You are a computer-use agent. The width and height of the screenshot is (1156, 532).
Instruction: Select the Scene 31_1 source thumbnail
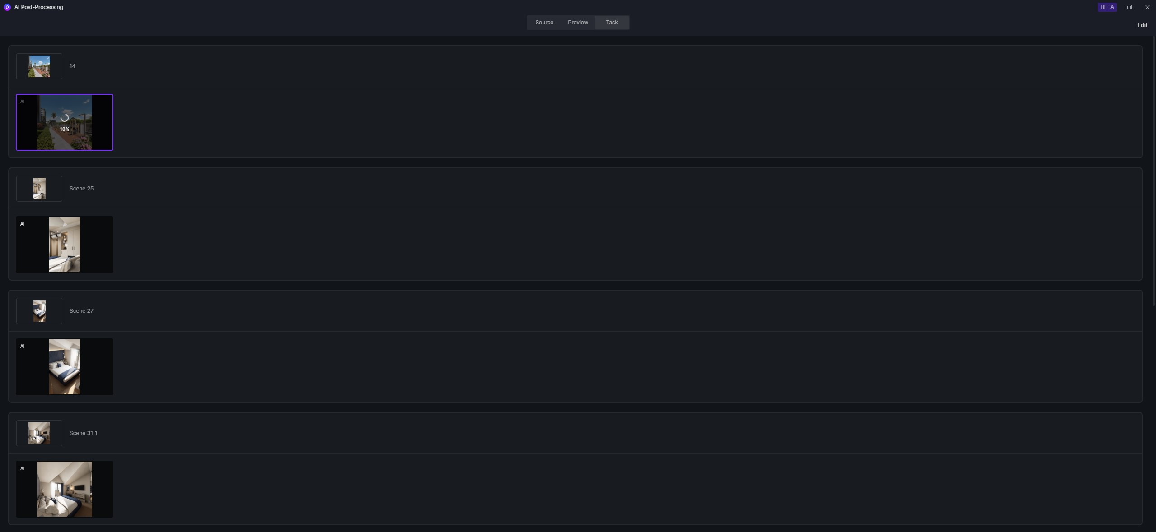tap(39, 433)
